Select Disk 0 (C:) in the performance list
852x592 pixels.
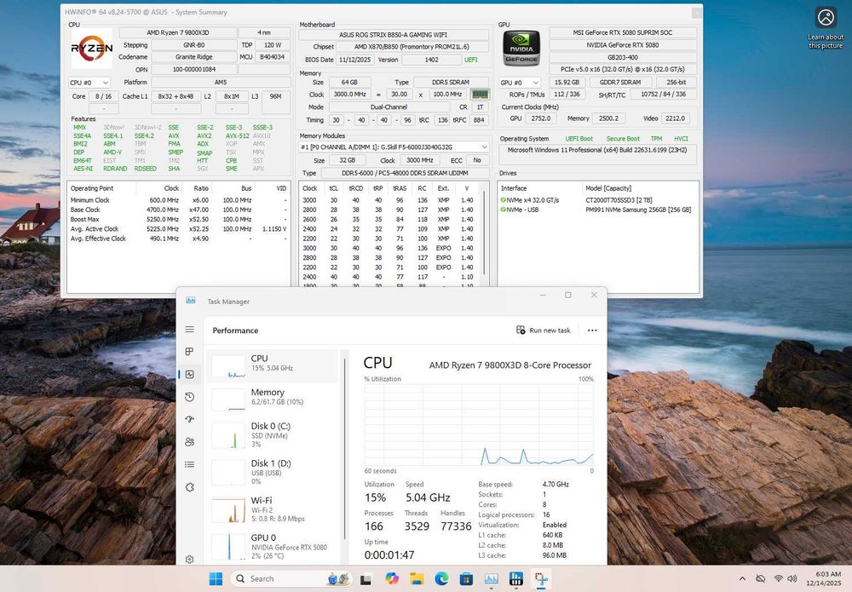273,434
